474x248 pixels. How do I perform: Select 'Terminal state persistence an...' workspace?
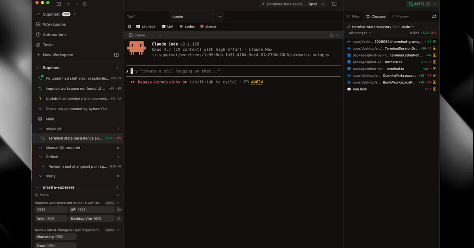(x=77, y=138)
